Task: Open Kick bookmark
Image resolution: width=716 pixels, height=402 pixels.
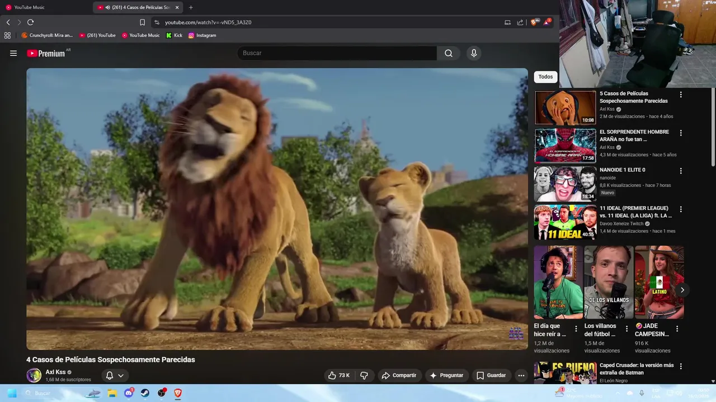Action: pos(174,35)
